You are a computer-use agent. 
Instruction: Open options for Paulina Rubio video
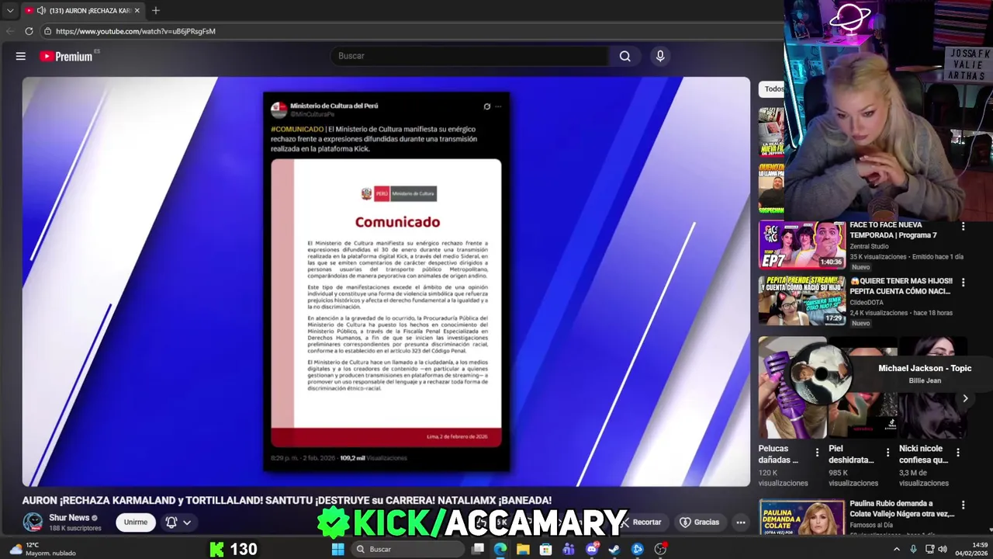coord(964,505)
